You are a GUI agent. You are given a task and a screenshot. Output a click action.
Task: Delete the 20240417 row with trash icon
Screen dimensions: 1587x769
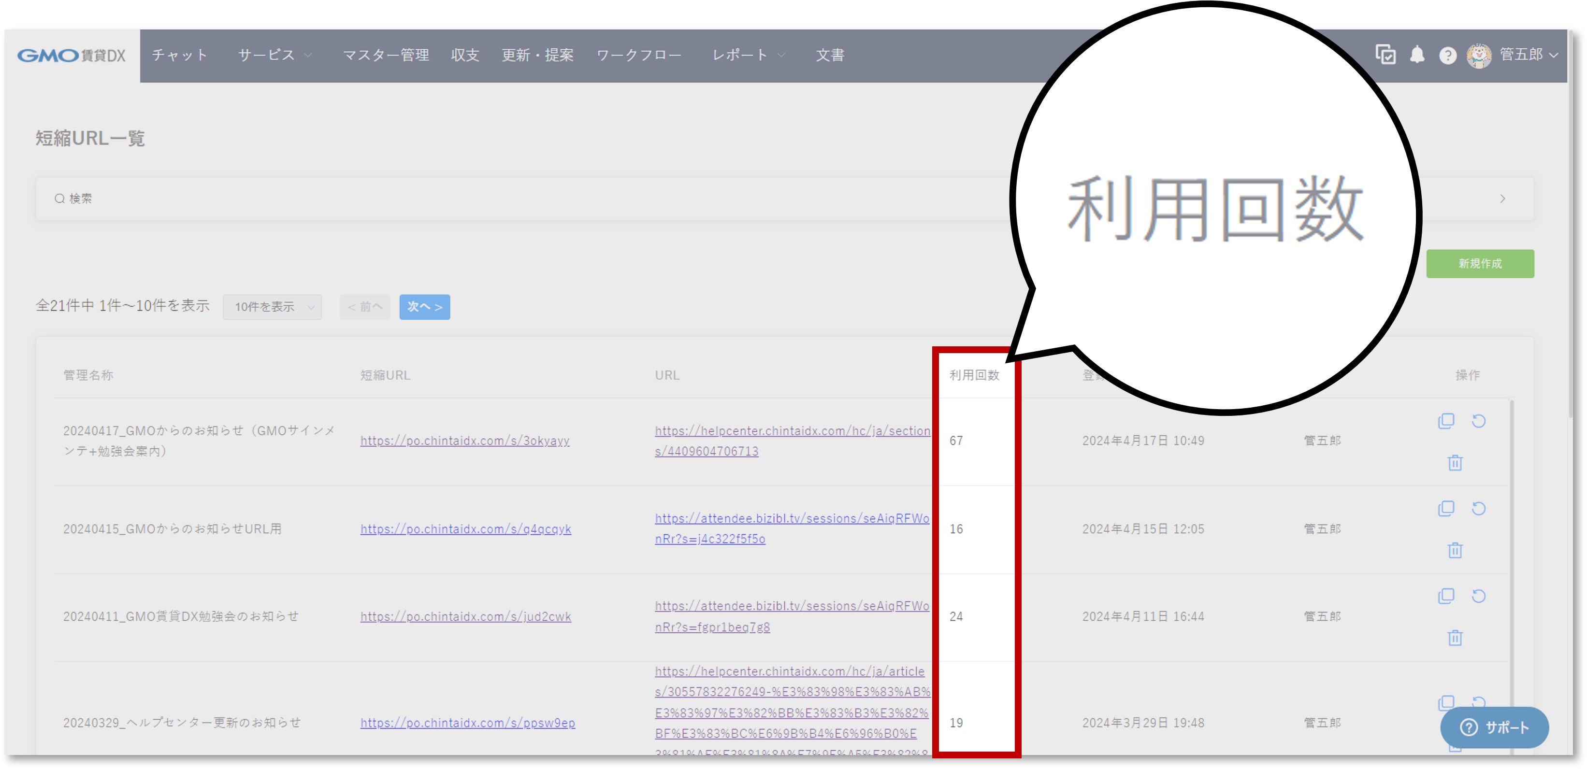1455,462
